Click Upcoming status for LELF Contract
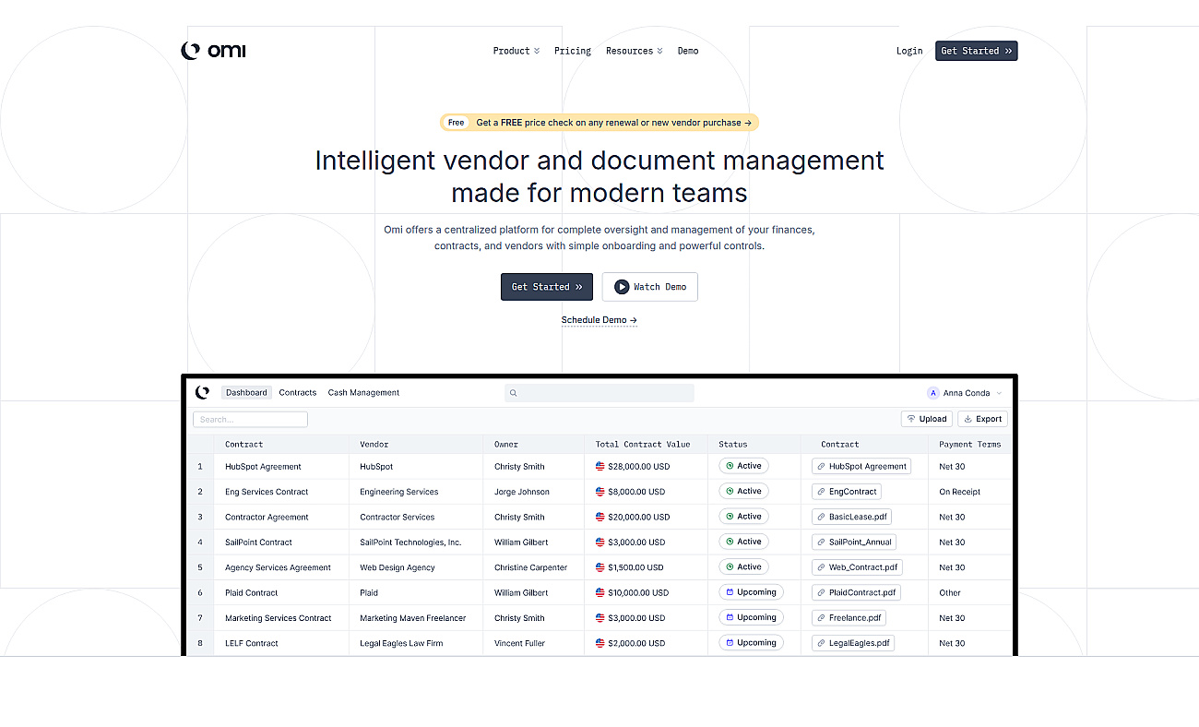This screenshot has width=1199, height=727. 751,642
